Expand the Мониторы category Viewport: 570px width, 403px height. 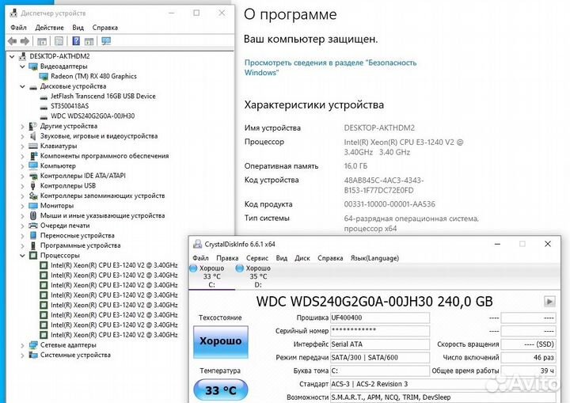(x=22, y=206)
